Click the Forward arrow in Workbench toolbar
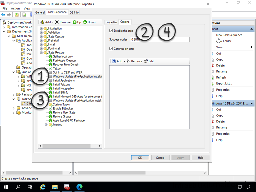The height and width of the screenshot is (192, 256). coord(9,14)
